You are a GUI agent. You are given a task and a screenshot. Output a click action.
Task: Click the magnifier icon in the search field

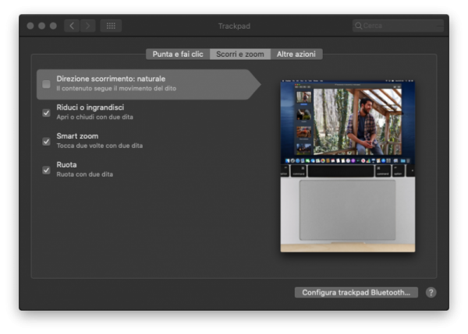click(358, 26)
